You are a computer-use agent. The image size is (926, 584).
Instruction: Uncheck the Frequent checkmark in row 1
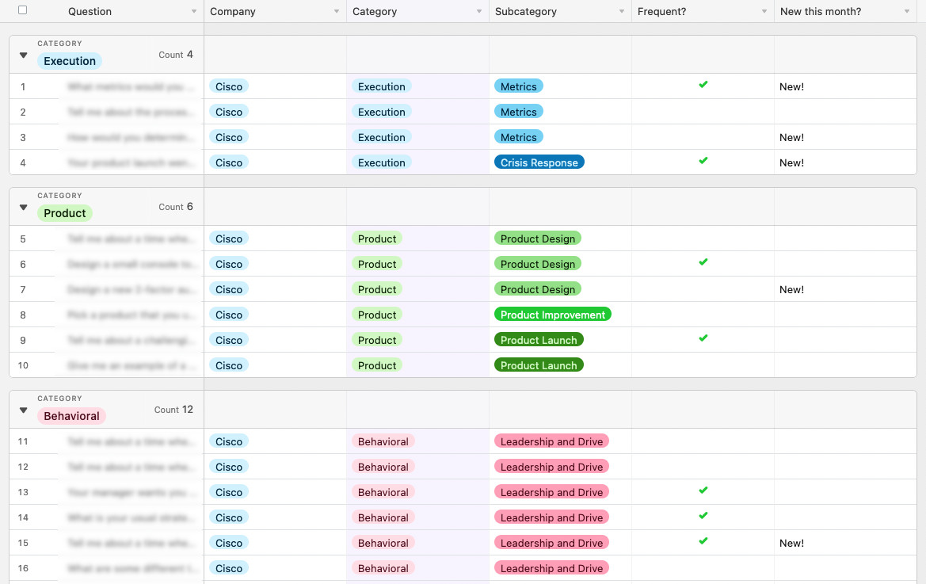point(703,85)
